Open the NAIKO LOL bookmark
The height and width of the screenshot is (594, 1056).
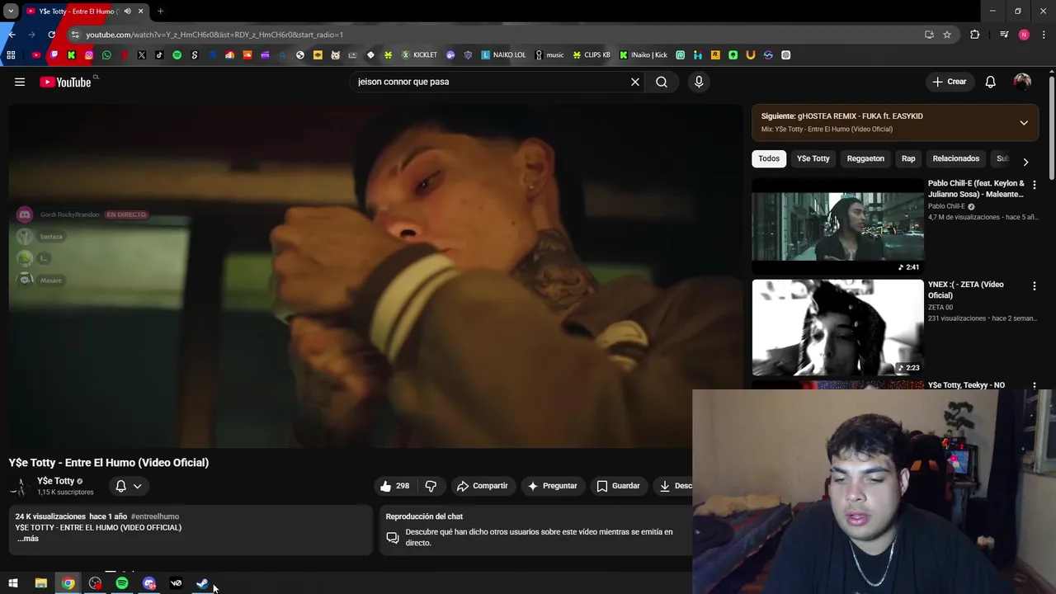[x=503, y=55]
